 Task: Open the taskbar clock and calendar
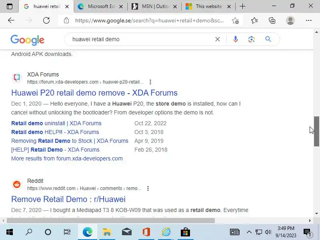click(286, 232)
